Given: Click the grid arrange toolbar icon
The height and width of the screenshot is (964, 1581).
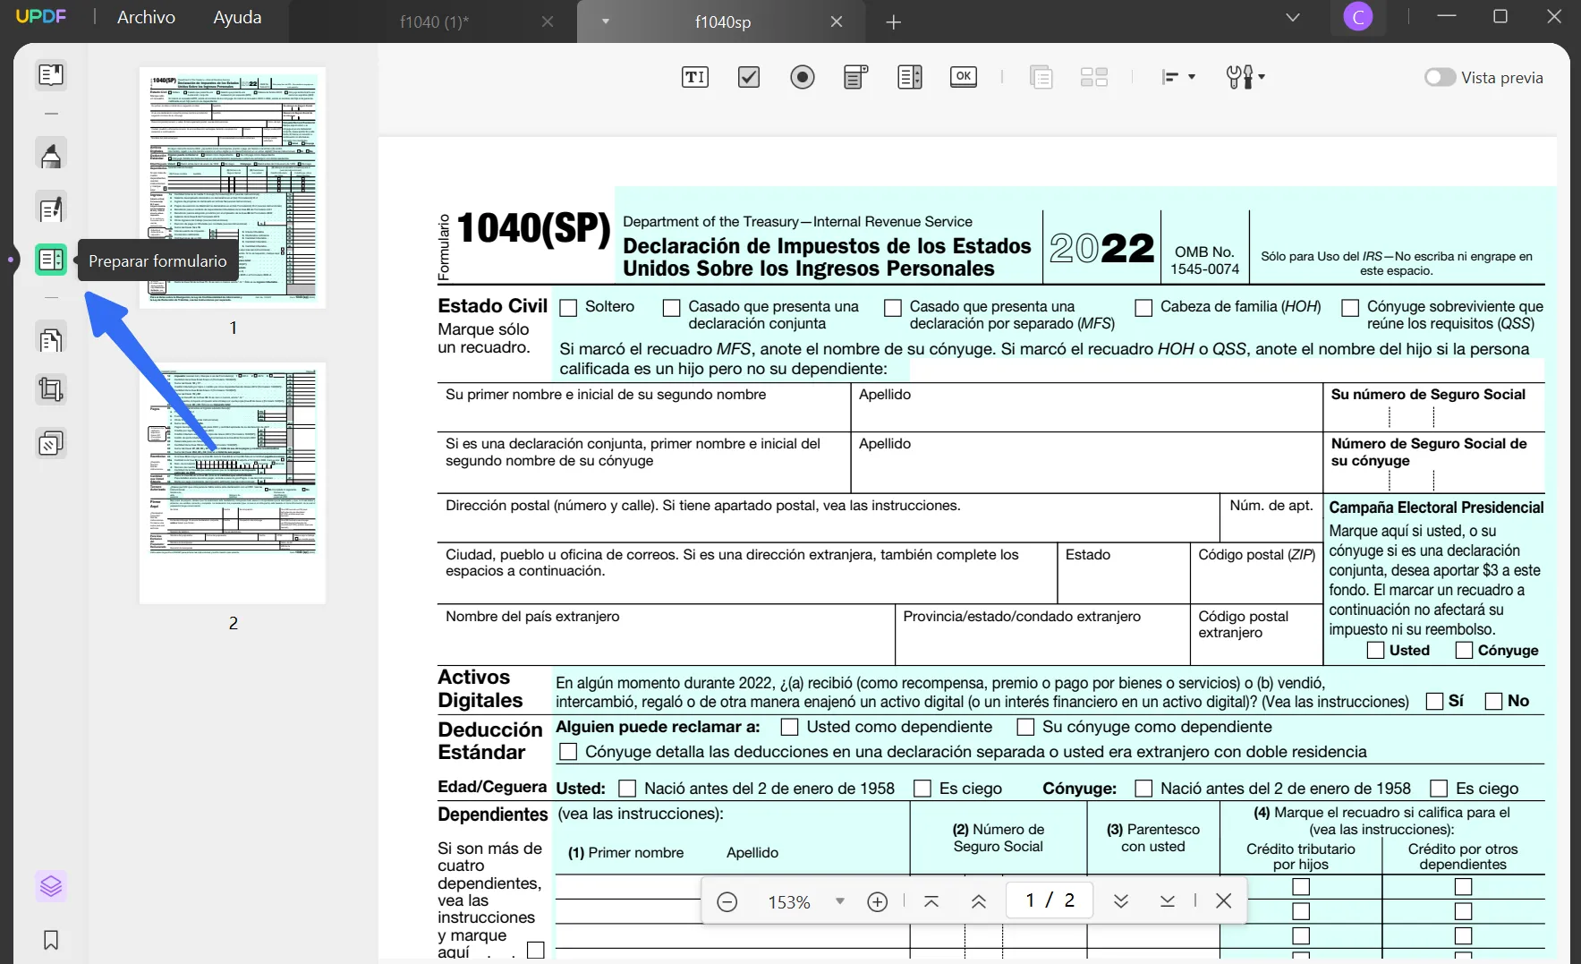Looking at the screenshot, I should point(1094,77).
